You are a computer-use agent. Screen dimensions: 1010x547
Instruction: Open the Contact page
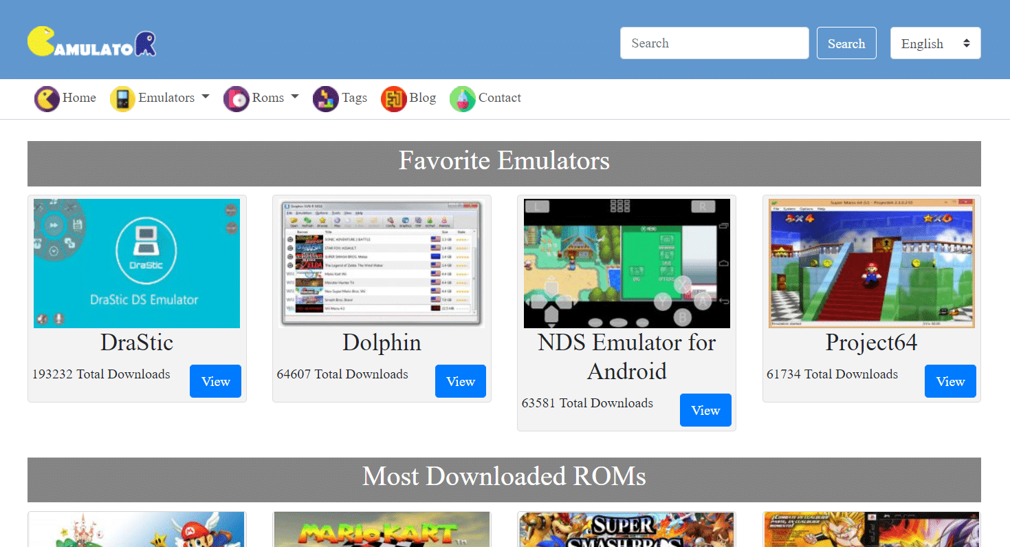(x=500, y=98)
